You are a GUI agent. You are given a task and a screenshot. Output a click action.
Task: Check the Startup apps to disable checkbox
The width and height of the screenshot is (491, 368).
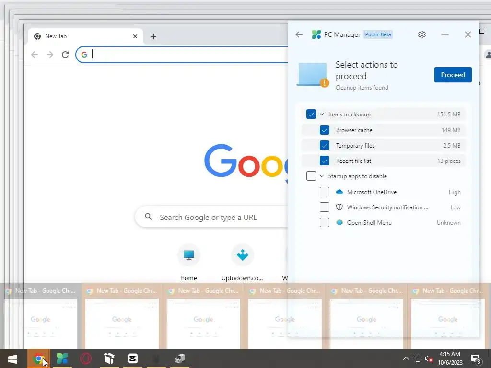pos(311,176)
